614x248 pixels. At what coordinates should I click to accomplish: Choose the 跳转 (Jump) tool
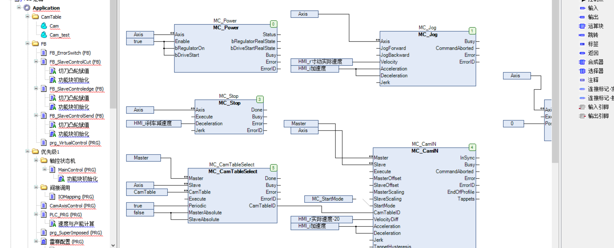(x=592, y=35)
